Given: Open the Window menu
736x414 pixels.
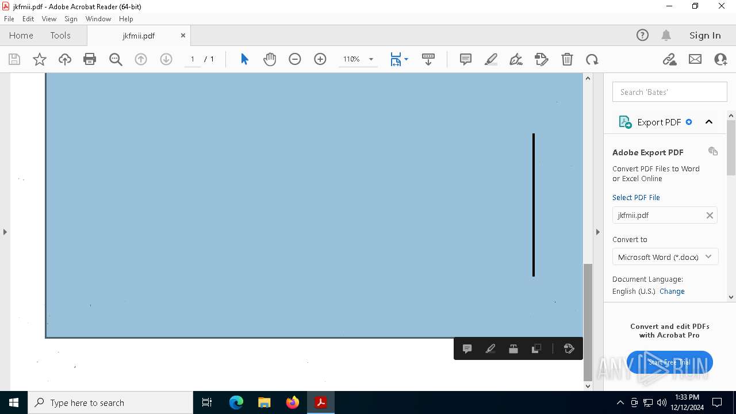Looking at the screenshot, I should (x=98, y=18).
